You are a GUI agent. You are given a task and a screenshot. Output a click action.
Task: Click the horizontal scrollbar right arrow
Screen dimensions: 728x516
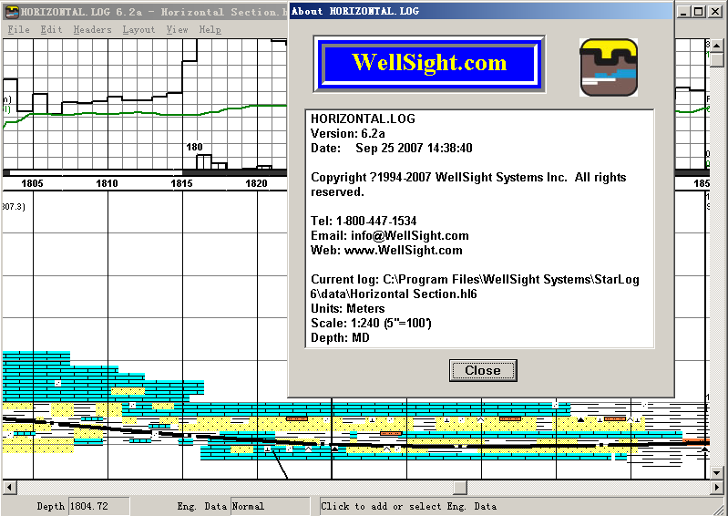point(716,487)
